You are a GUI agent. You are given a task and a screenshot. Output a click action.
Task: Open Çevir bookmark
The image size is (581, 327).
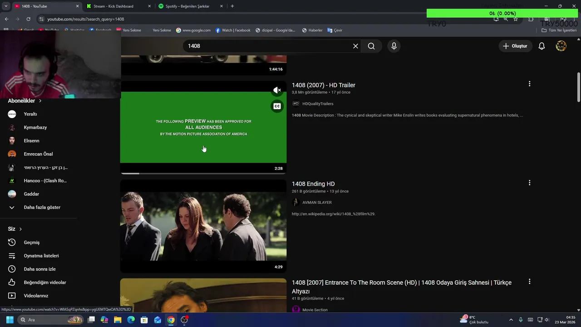[x=335, y=30]
